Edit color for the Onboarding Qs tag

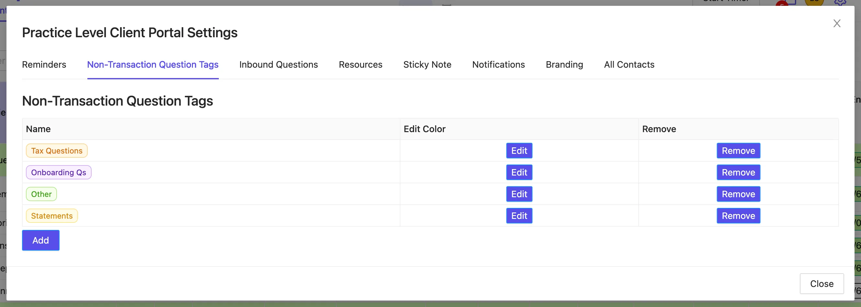click(519, 173)
